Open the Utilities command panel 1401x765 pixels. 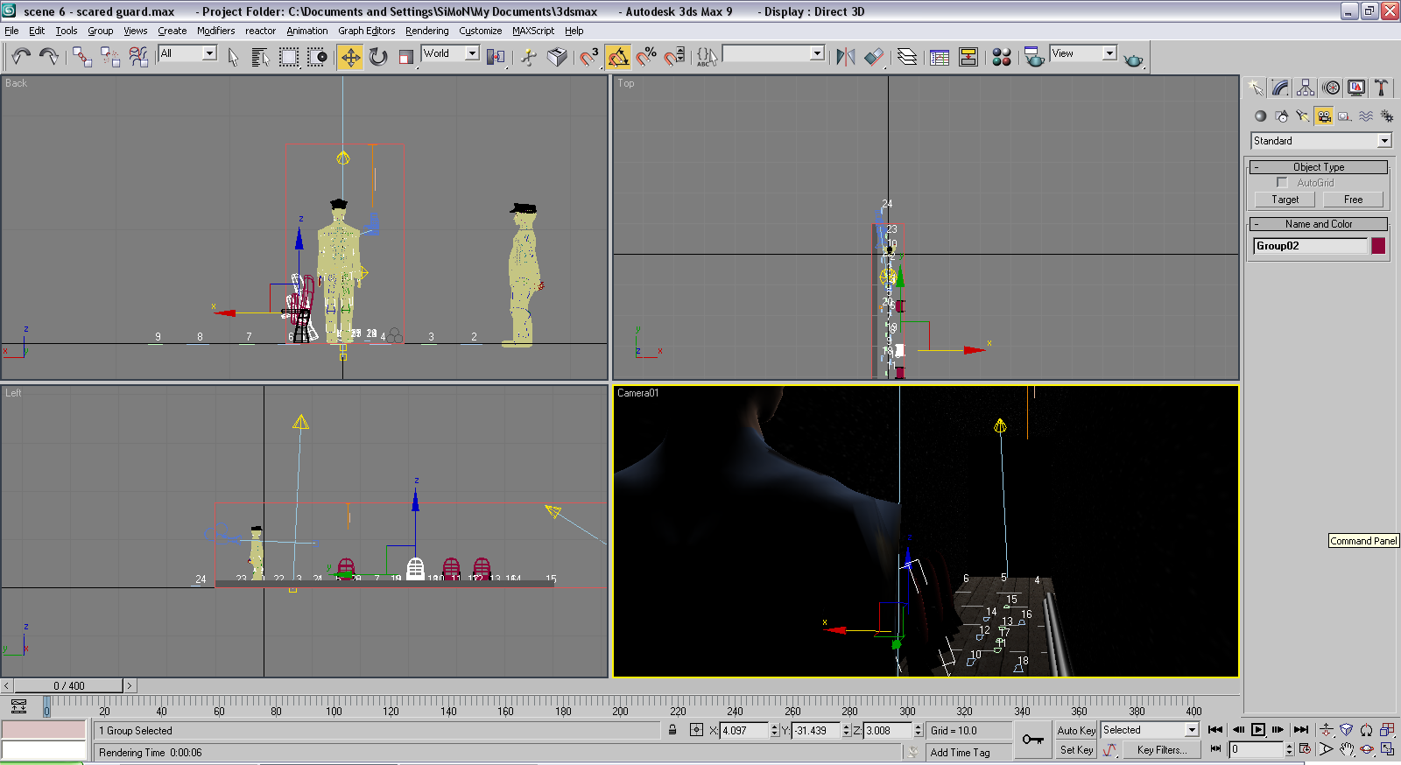click(1381, 88)
